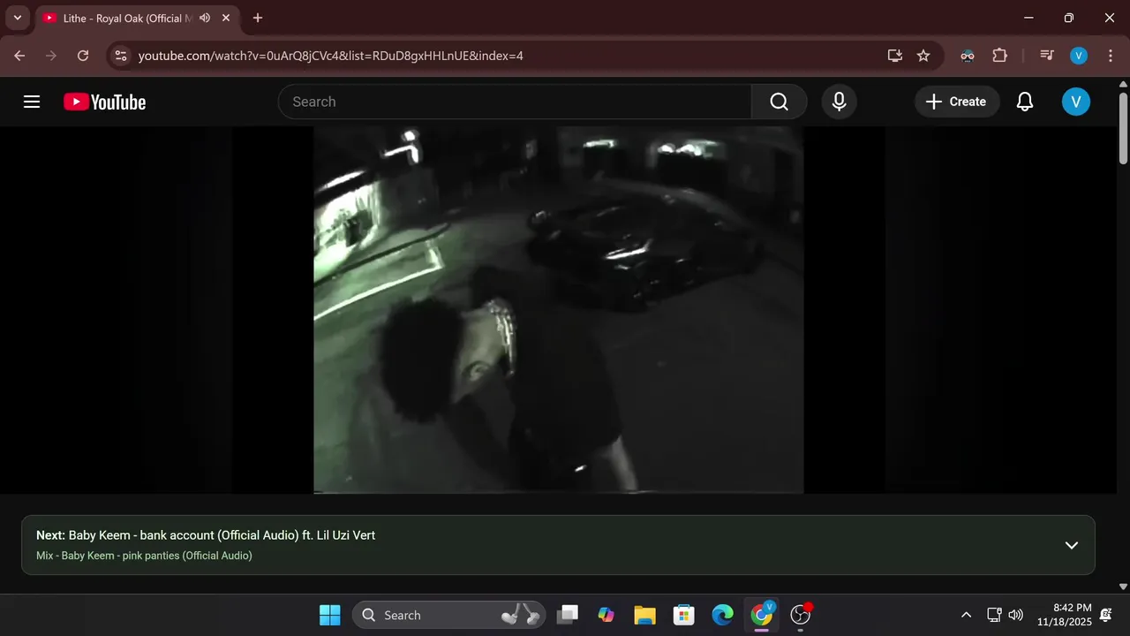Screen dimensions: 1130x636
Task: Go back in Chrome
Action: (19, 56)
